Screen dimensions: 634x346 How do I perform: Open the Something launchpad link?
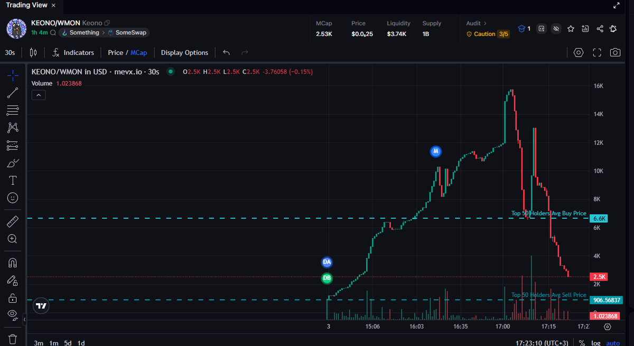pyautogui.click(x=80, y=33)
